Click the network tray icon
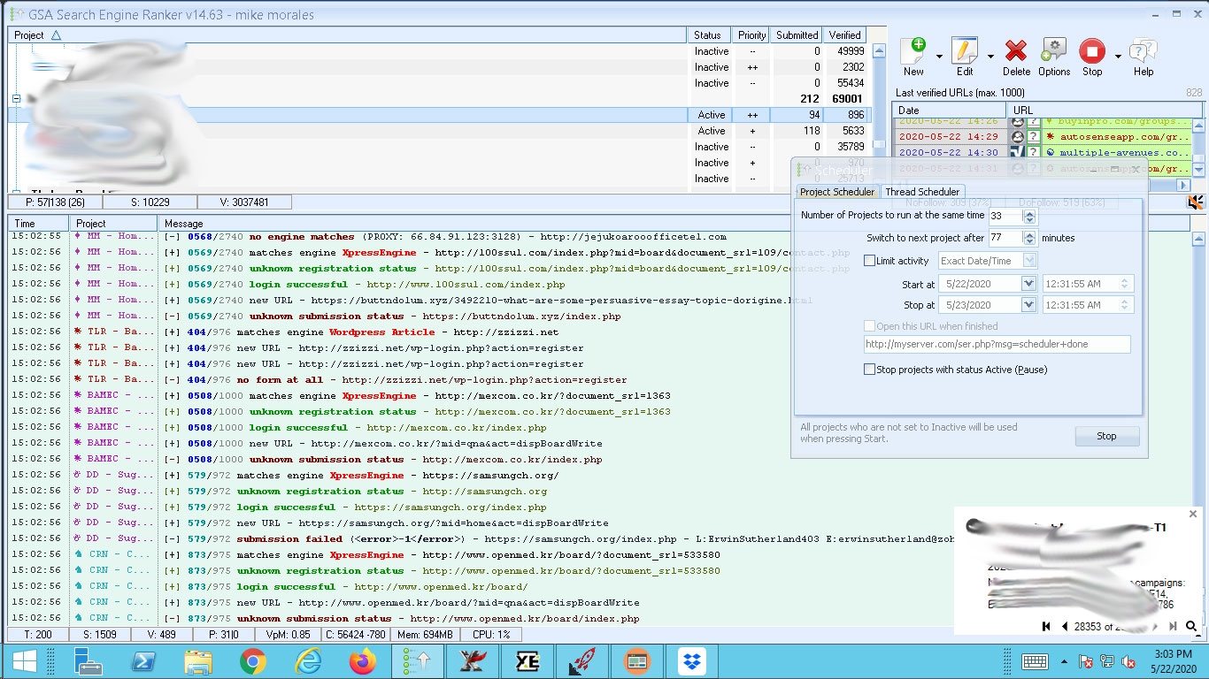This screenshot has height=679, width=1209. click(1107, 661)
